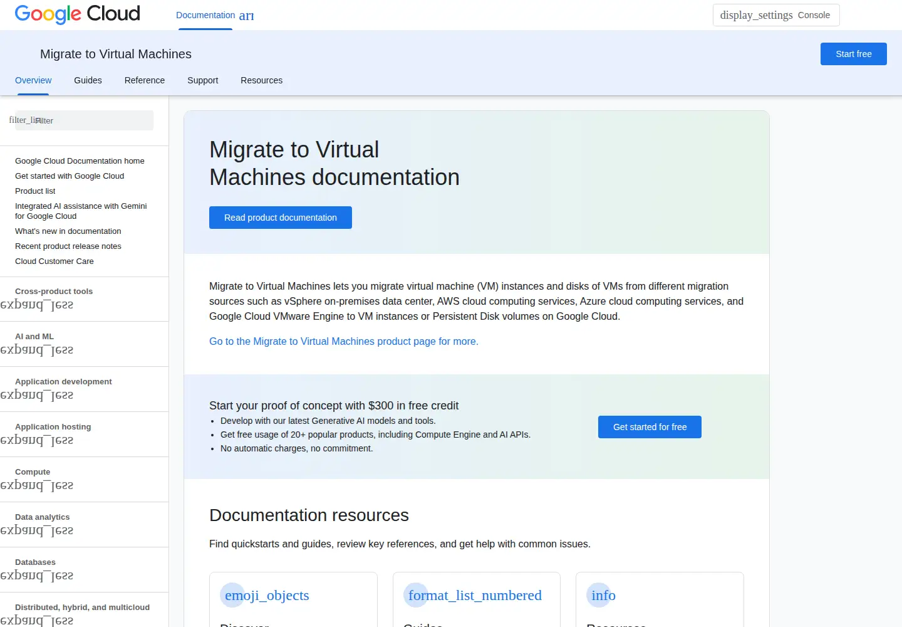Click the filter list icon in sidebar
The width and height of the screenshot is (902, 627).
(24, 120)
